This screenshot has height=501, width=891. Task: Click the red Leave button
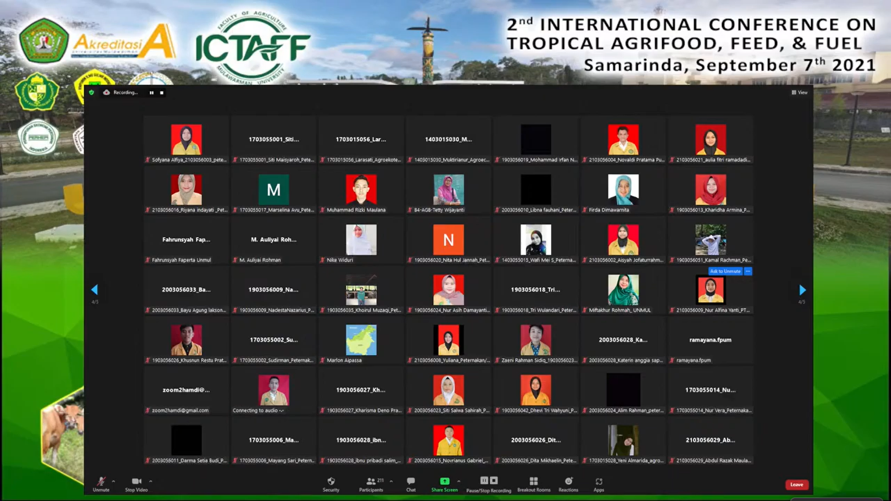pyautogui.click(x=797, y=484)
